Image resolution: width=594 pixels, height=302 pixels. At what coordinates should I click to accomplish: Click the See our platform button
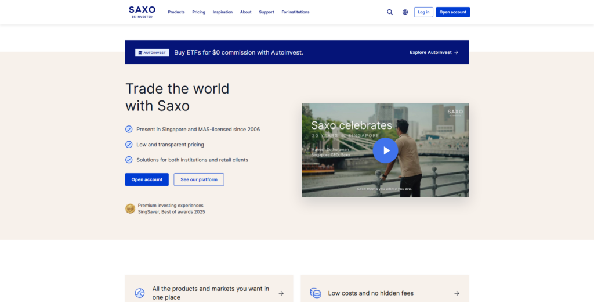point(199,179)
